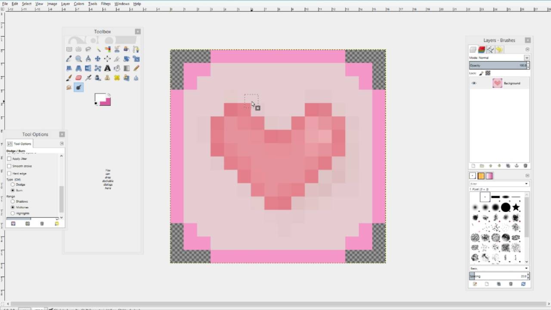
Task: Reset foreground and background to default colors
Action: 96,103
